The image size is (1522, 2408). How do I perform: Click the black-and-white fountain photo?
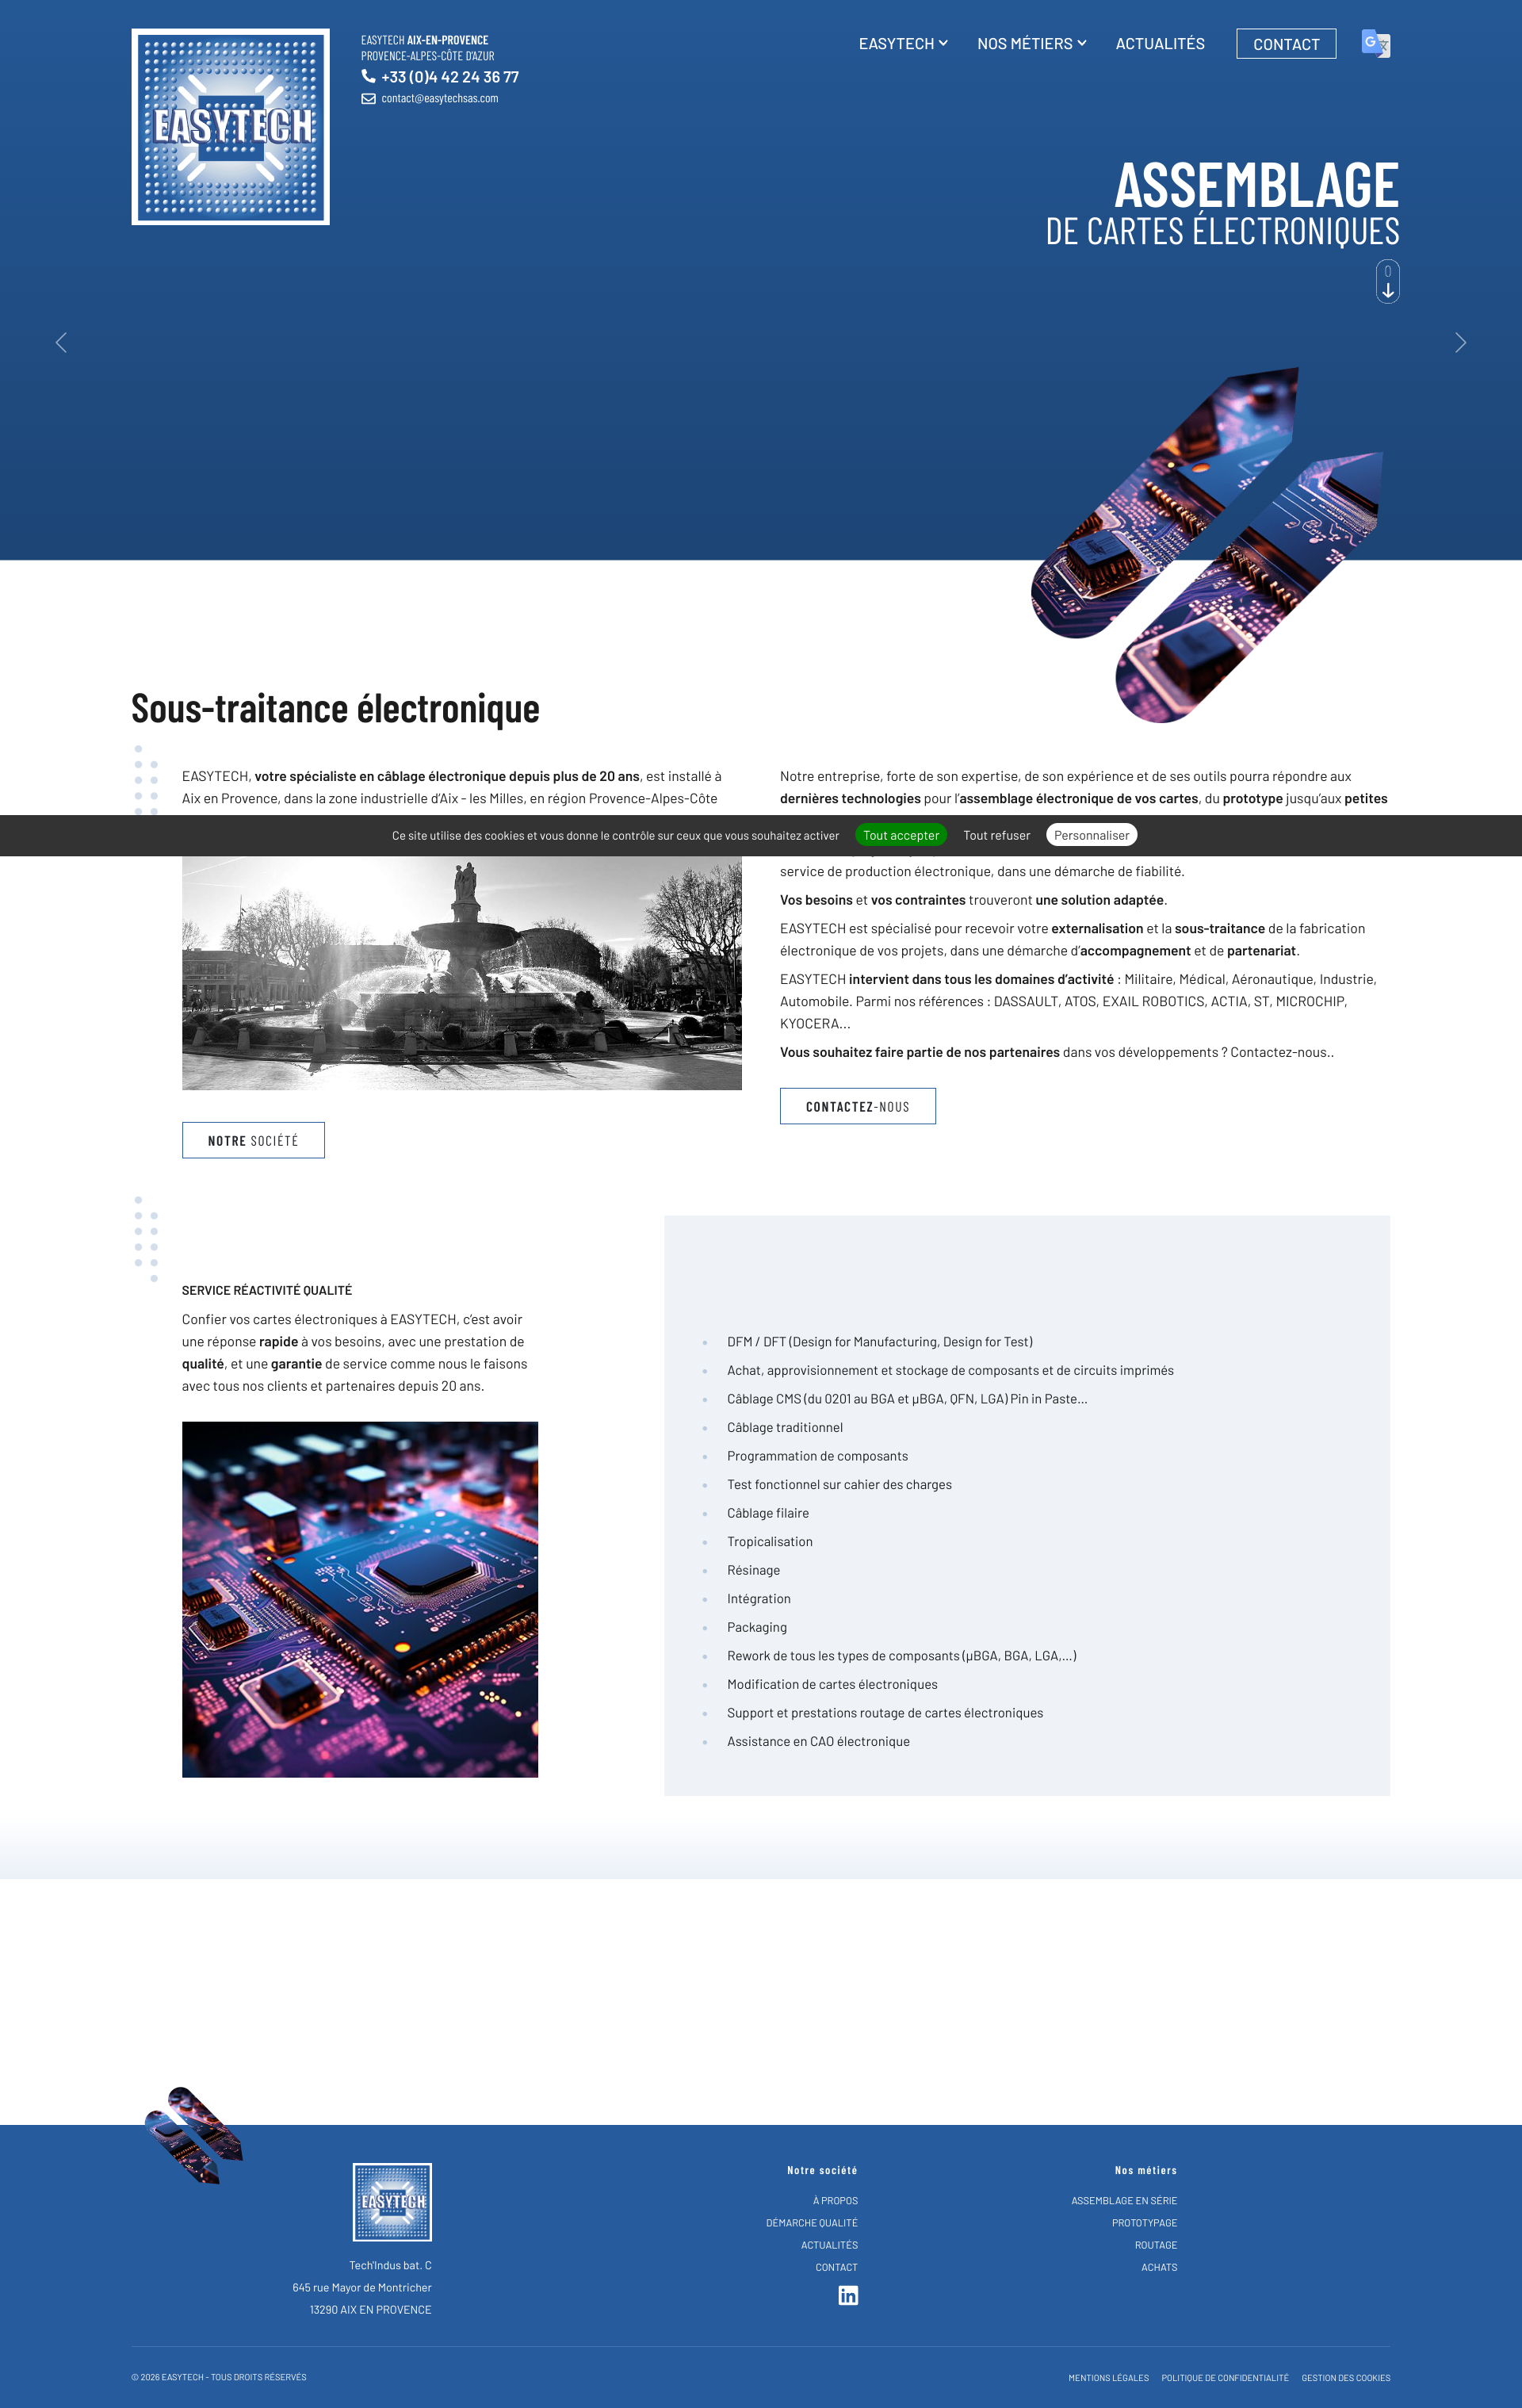(x=462, y=973)
